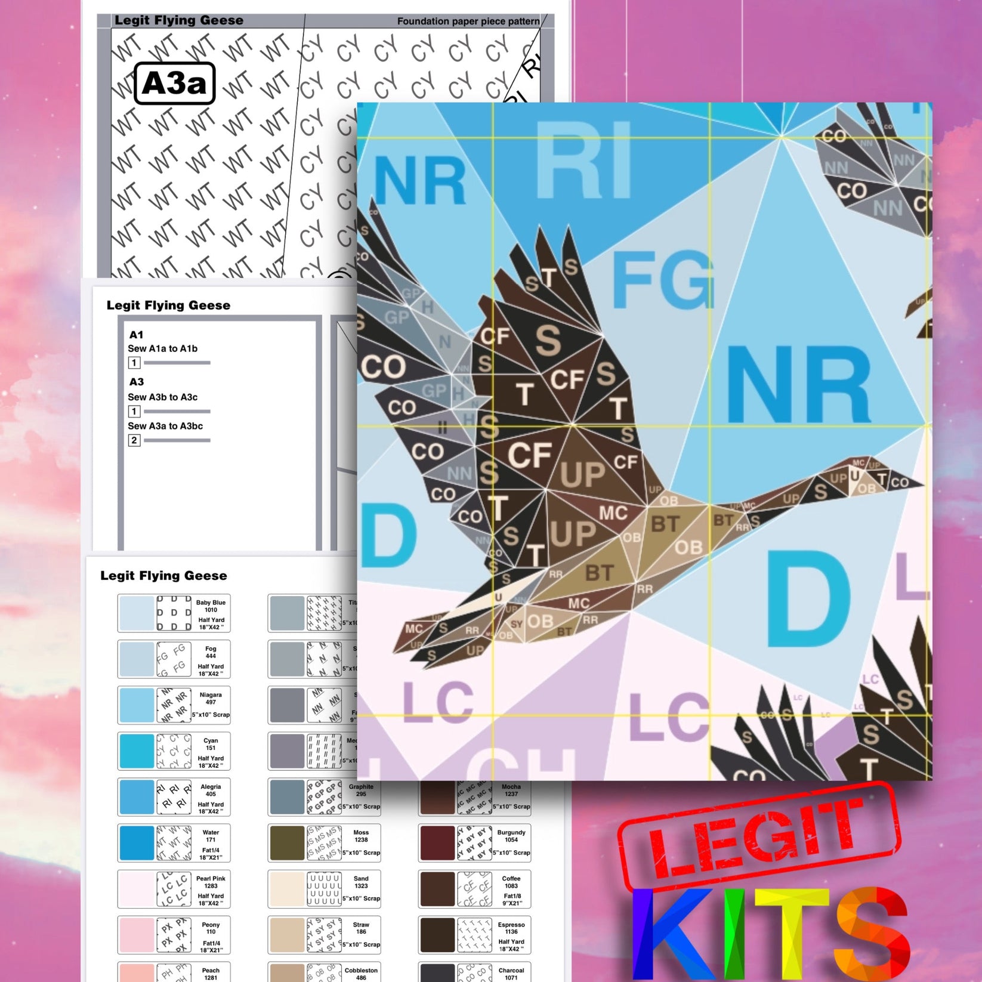This screenshot has width=982, height=982.
Task: Pick the Pearl Pink 1283 color swatch
Action: [136, 887]
